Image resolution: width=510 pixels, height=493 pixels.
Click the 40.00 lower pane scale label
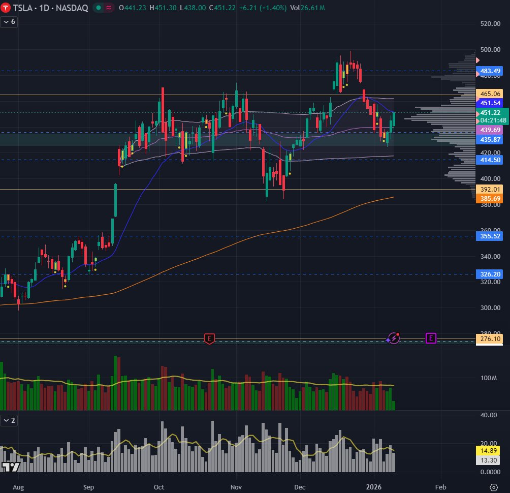pyautogui.click(x=489, y=415)
